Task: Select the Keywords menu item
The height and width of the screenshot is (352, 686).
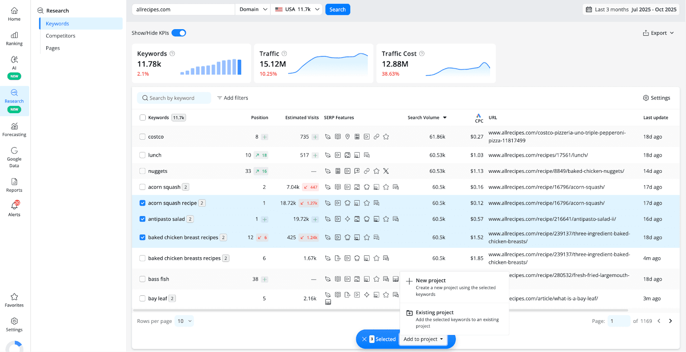Action: click(x=81, y=24)
